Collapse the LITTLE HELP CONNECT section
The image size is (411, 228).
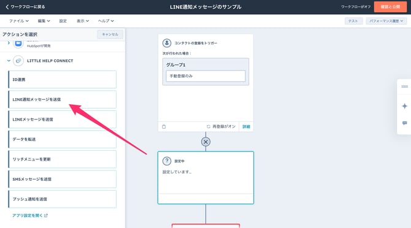pos(9,61)
